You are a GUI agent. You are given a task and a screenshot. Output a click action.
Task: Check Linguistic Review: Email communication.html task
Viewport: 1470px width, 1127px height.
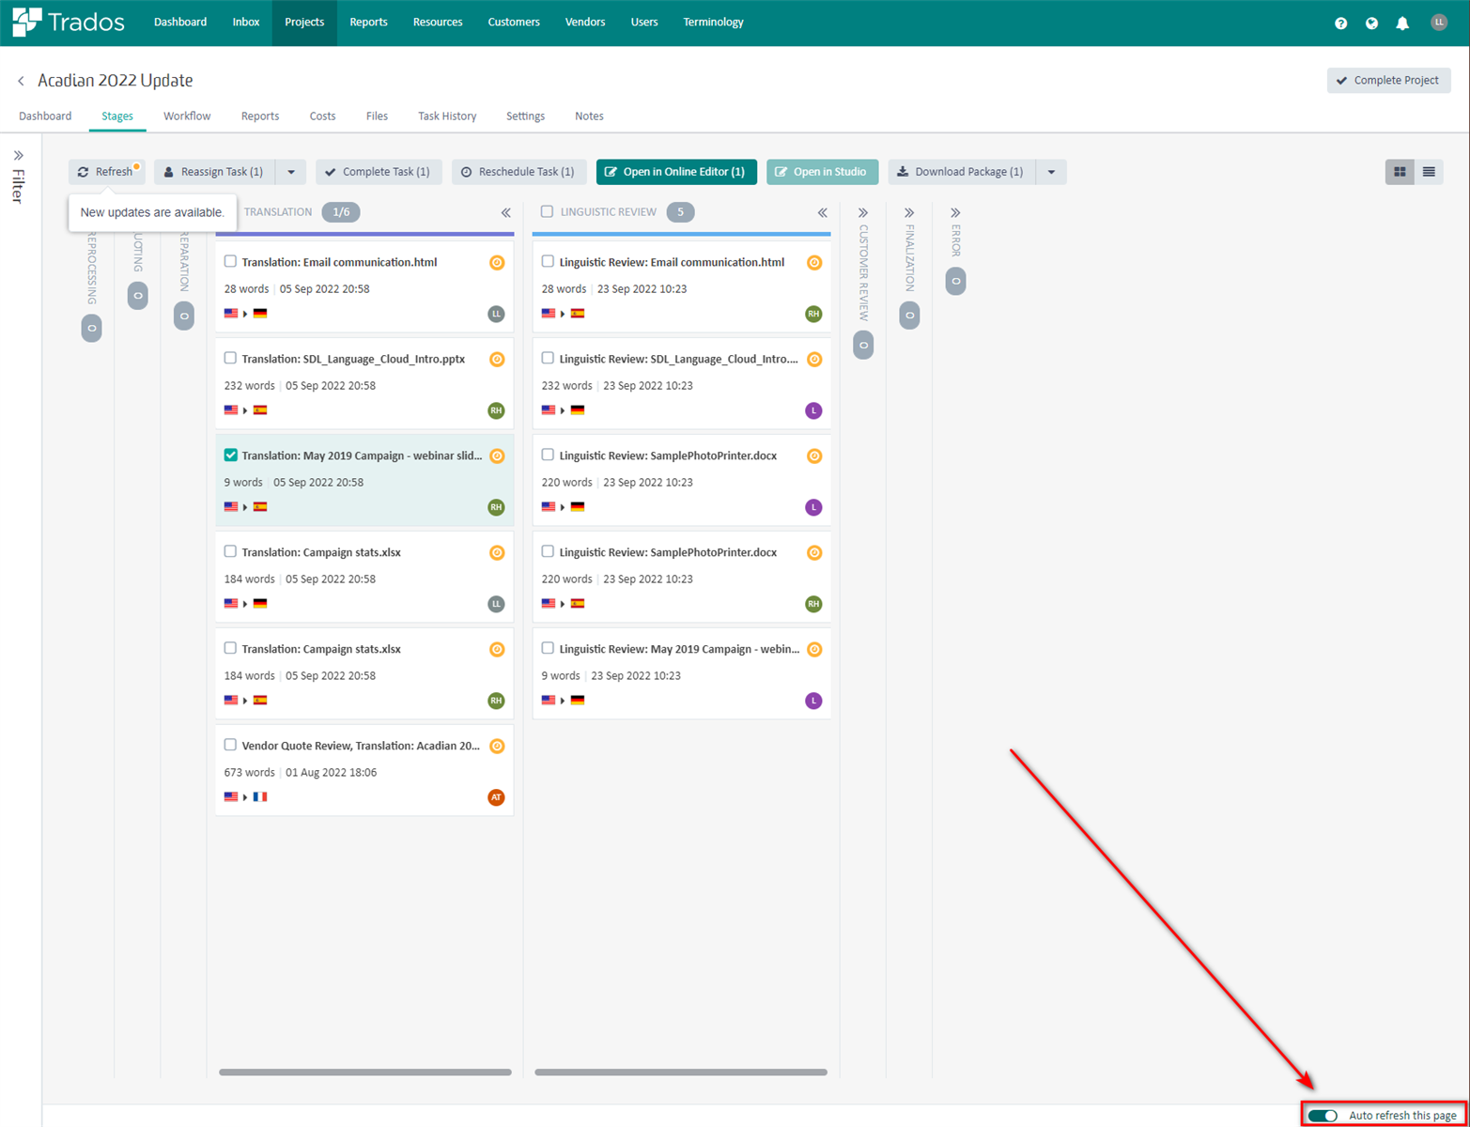tap(548, 262)
